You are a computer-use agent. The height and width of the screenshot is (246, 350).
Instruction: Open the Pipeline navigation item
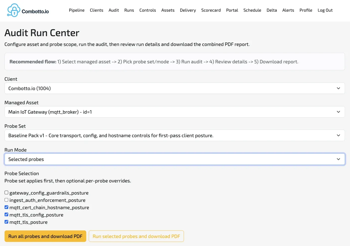(76, 10)
